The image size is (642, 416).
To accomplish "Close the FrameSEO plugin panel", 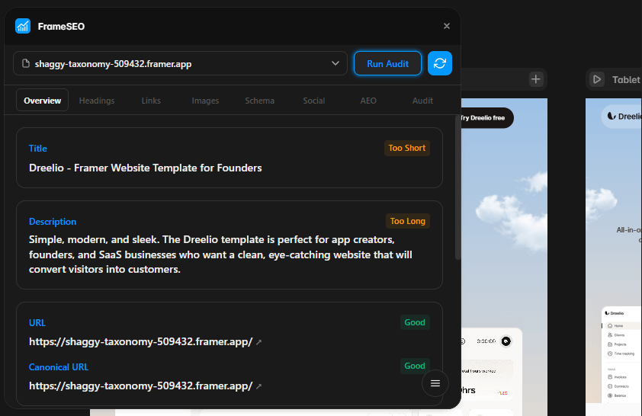I will (447, 26).
